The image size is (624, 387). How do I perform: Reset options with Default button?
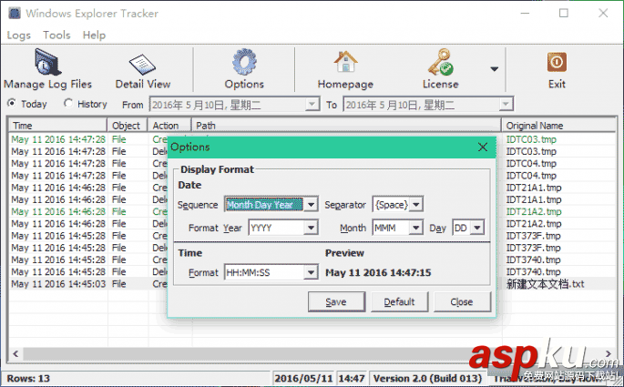tap(399, 302)
